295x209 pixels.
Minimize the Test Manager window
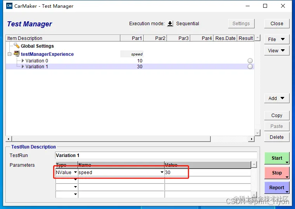pyautogui.click(x=248, y=6)
